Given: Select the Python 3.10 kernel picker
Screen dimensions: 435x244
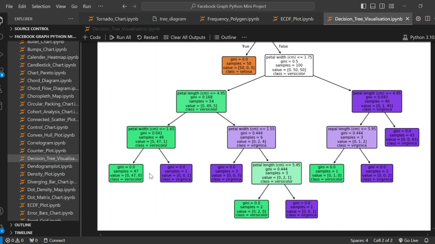Looking at the screenshot, I should [418, 37].
